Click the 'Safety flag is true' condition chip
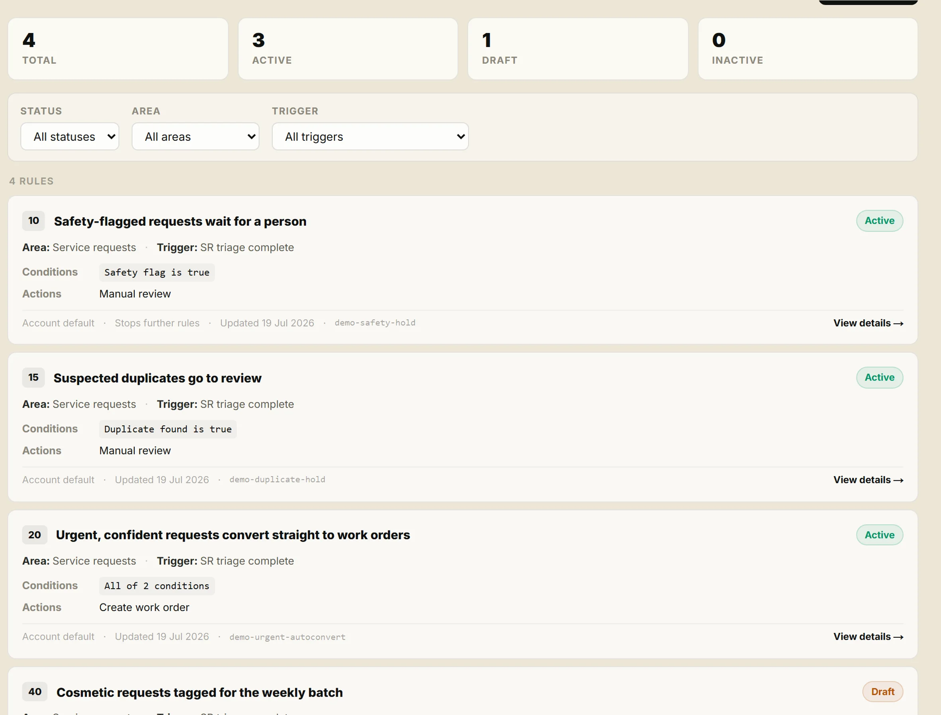The width and height of the screenshot is (941, 715). [157, 272]
